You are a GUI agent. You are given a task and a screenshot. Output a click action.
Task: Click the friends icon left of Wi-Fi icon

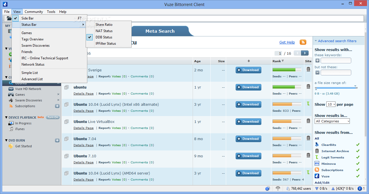click(x=268, y=189)
